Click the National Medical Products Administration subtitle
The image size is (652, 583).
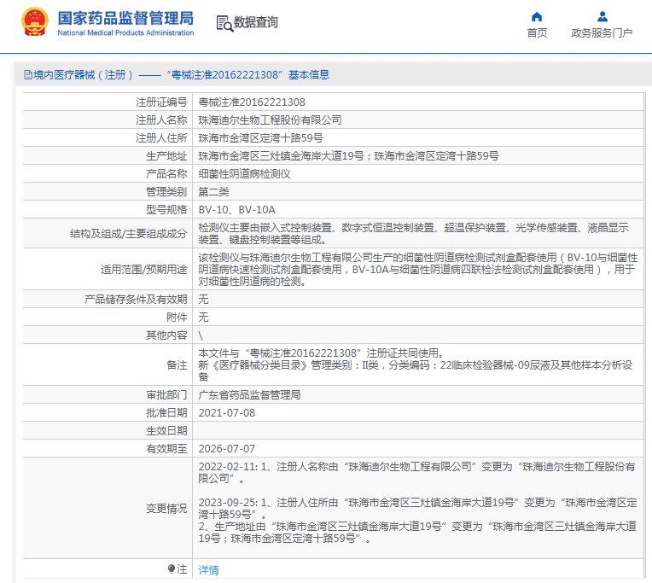point(125,32)
